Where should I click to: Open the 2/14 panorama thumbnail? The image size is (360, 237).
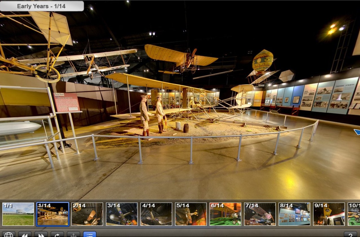[x=87, y=214]
